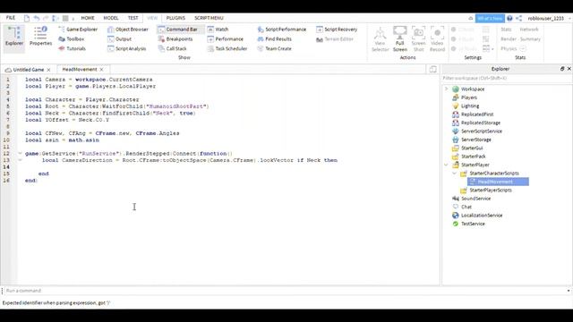The height and width of the screenshot is (322, 573).
Task: Open the FILE menu
Action: (11, 18)
